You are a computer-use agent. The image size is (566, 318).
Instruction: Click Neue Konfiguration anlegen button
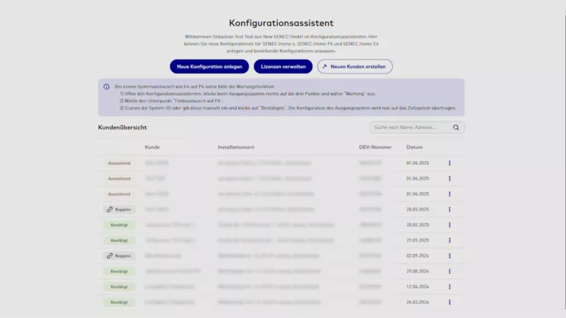coord(209,66)
